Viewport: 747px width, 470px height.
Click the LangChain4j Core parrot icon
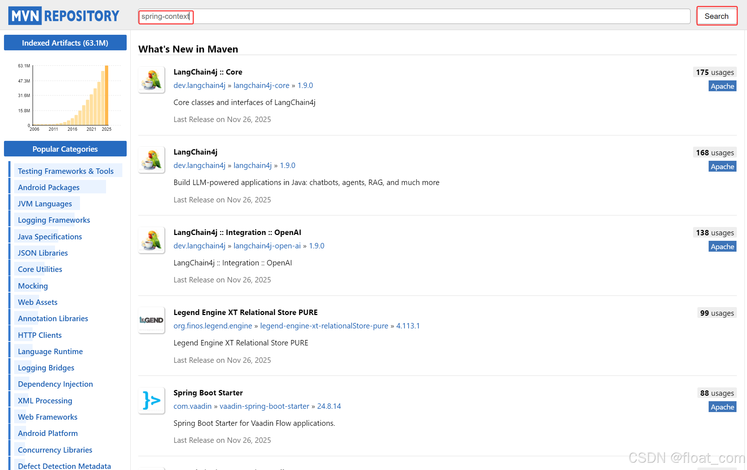(152, 80)
